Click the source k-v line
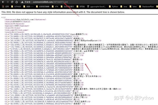The image size is (158, 105). (x=14, y=32)
